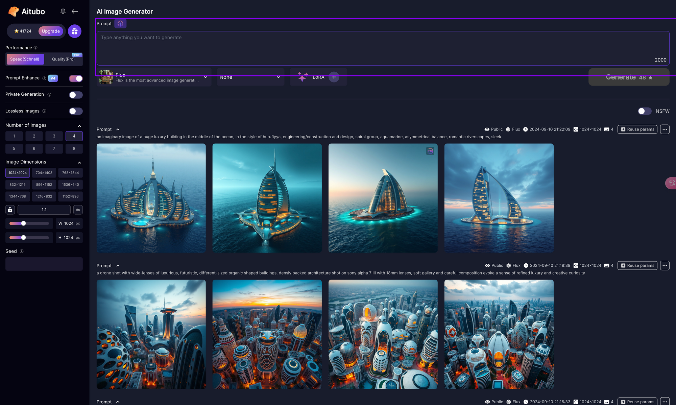Adjust the height slider handle
The height and width of the screenshot is (405, 676).
click(23, 238)
